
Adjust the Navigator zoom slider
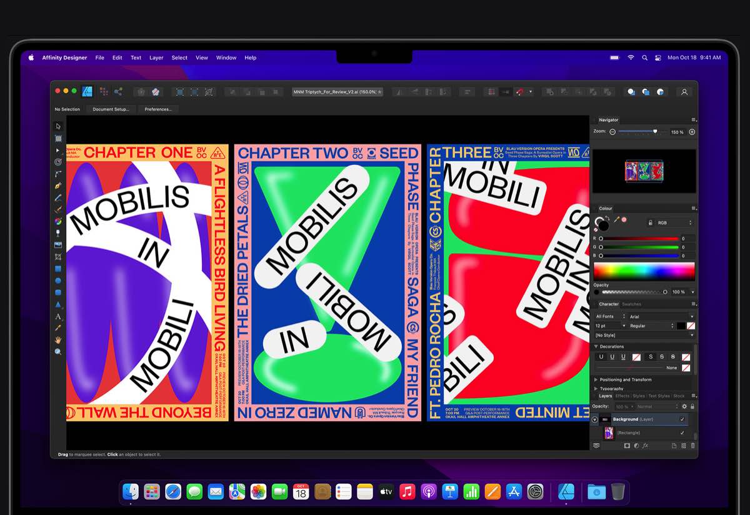655,131
